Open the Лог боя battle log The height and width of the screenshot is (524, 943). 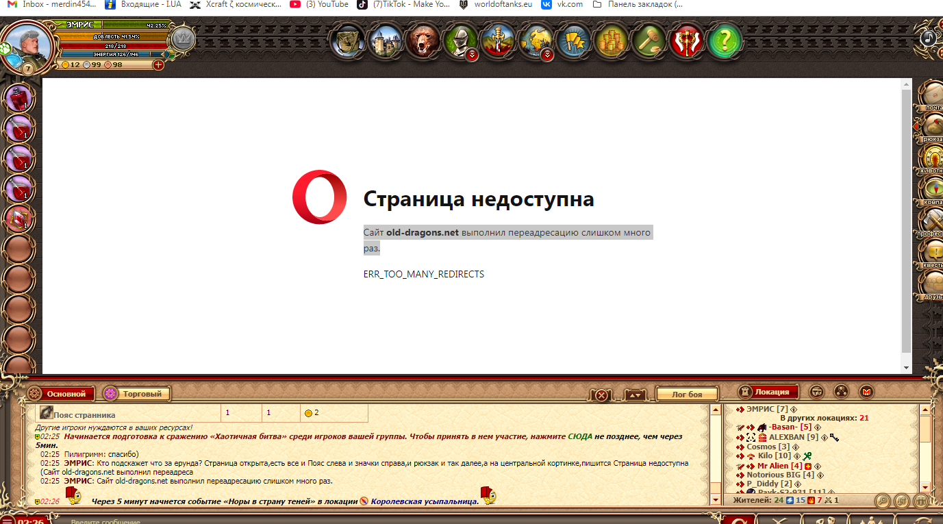pos(687,395)
